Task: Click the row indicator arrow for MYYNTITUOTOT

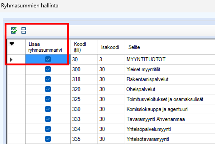Action: pyautogui.click(x=11, y=60)
